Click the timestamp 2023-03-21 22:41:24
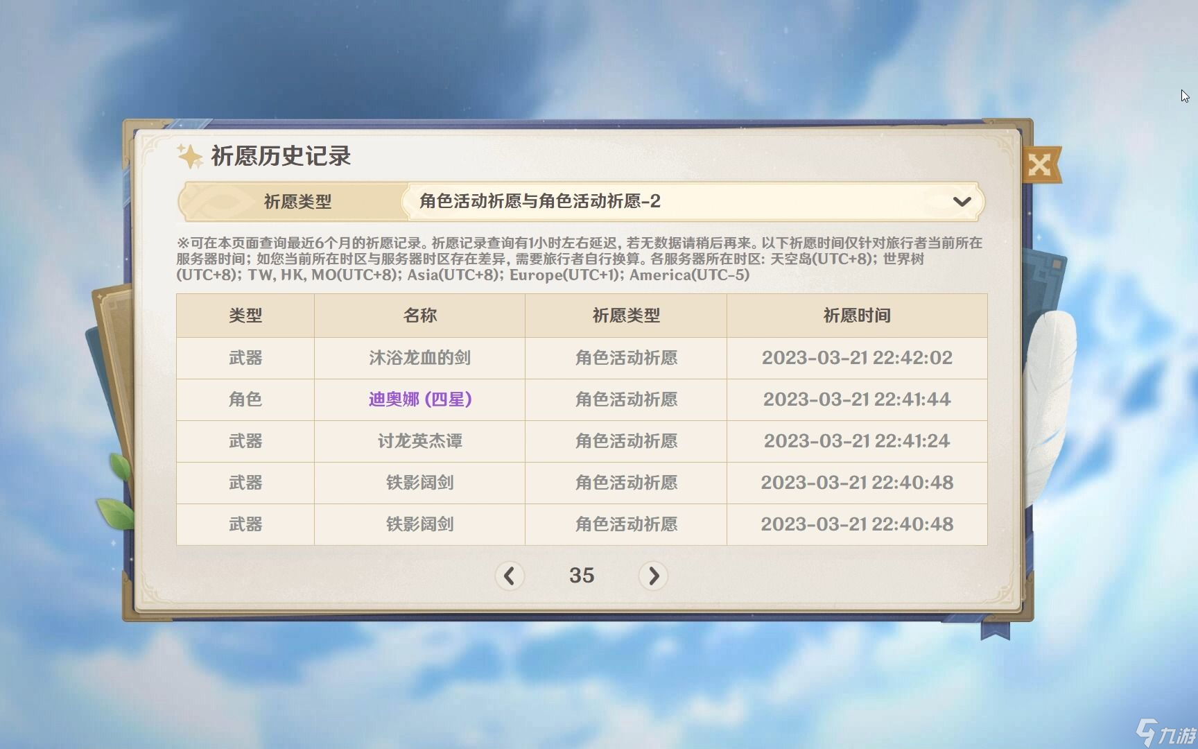The height and width of the screenshot is (749, 1198). point(857,441)
